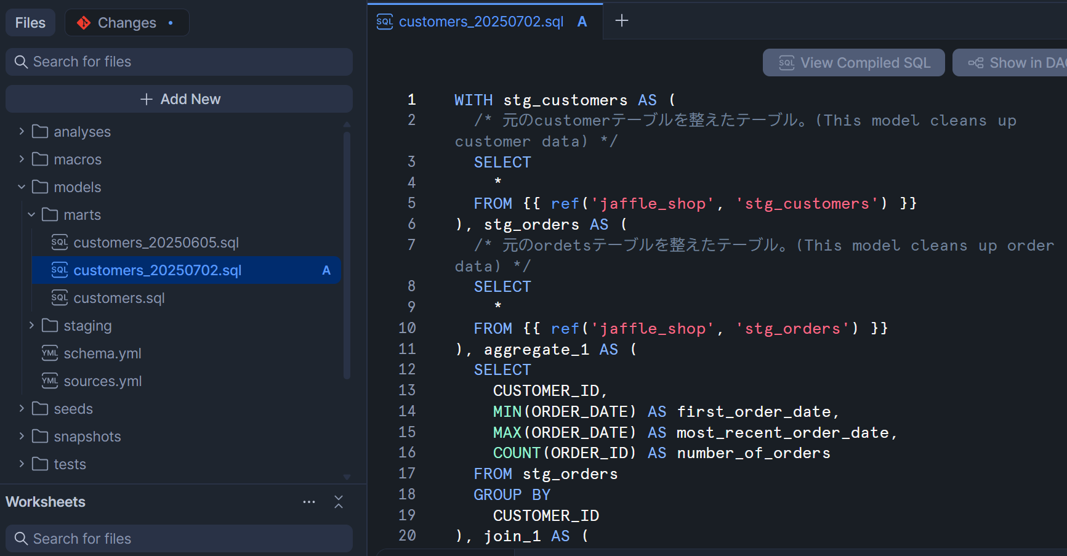This screenshot has height=556, width=1067.
Task: Open a new editor tab with plus
Action: click(622, 21)
